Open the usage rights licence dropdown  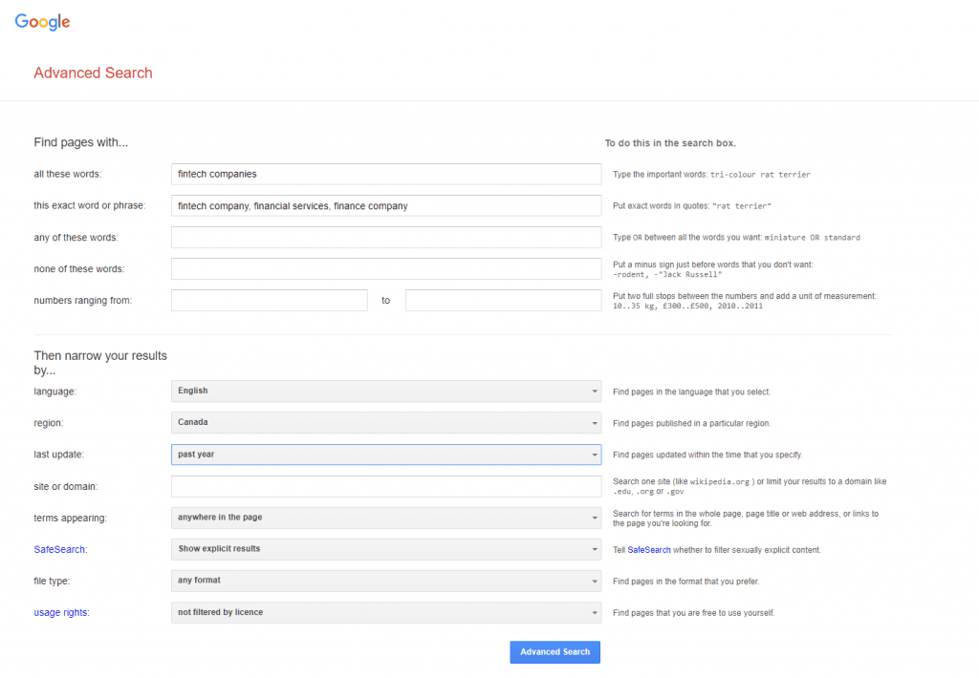(x=385, y=612)
